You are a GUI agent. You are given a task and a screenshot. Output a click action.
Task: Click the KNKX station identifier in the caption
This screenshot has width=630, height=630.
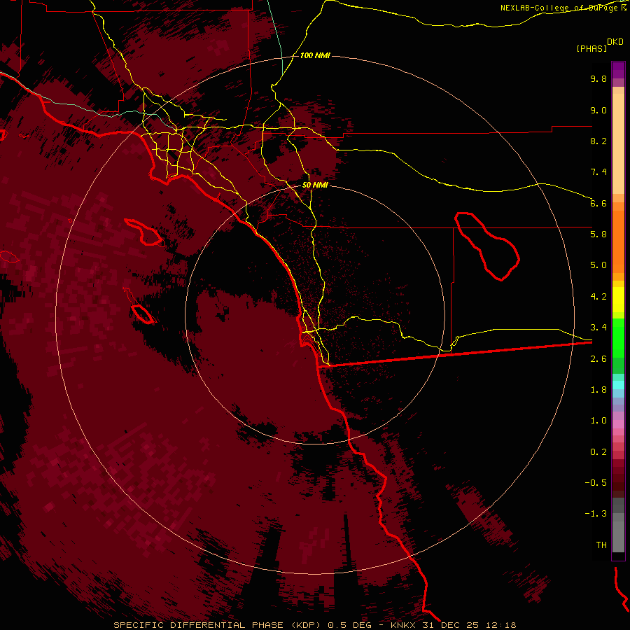pyautogui.click(x=403, y=625)
